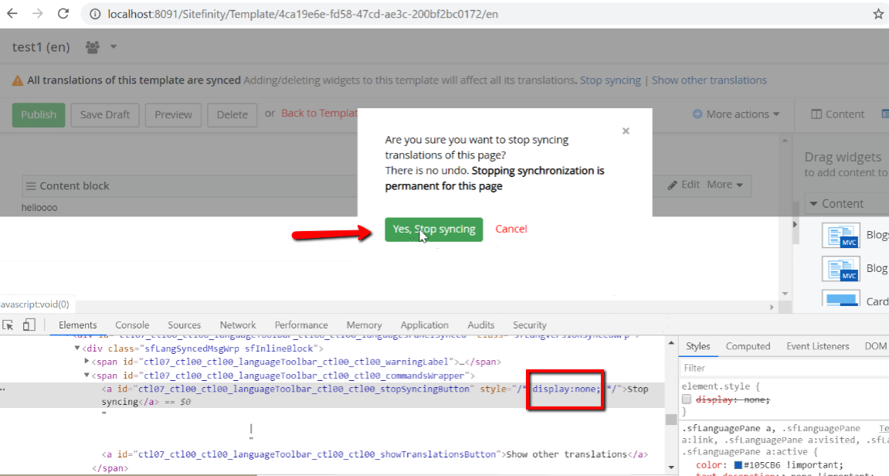
Task: Close the stop syncing dialog with the X
Action: pyautogui.click(x=626, y=131)
